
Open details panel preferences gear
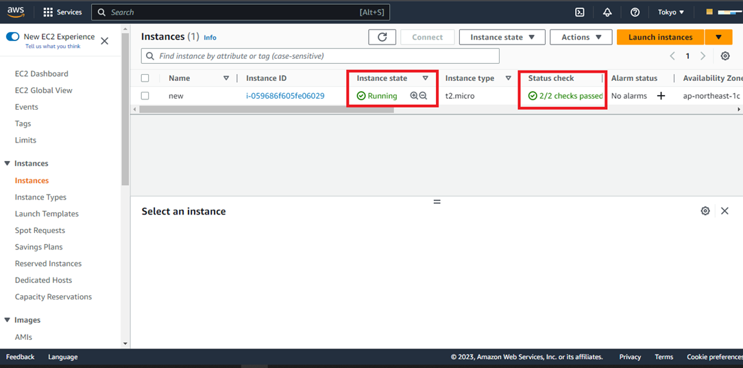click(x=705, y=211)
